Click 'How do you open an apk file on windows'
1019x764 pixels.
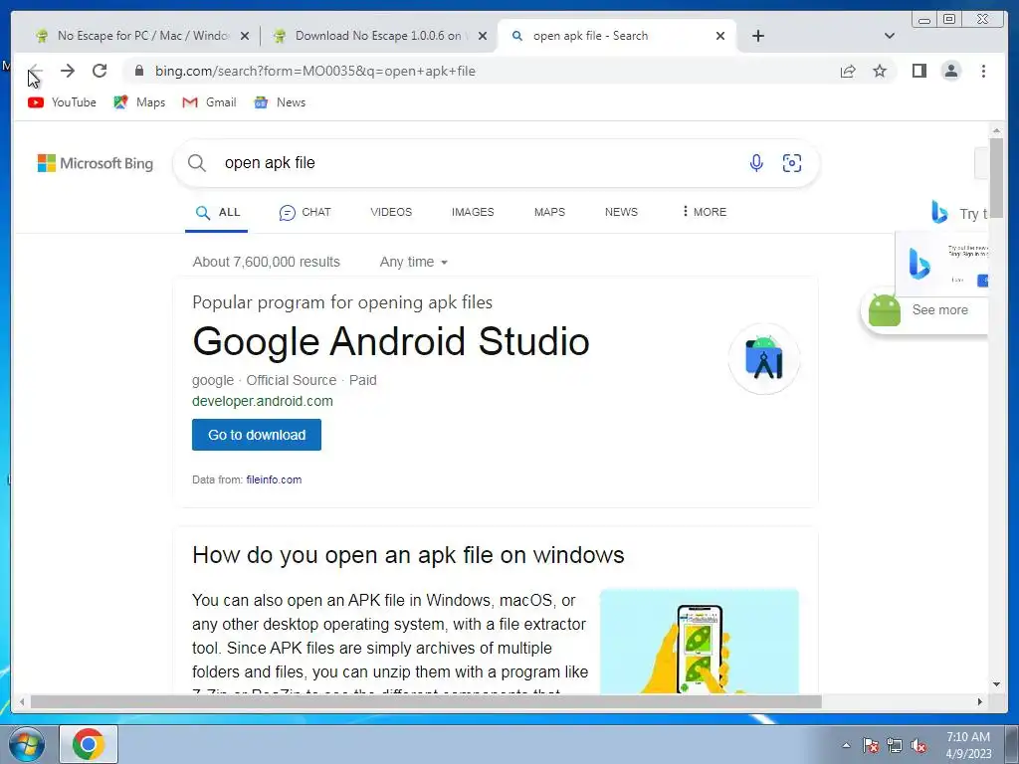408,555
